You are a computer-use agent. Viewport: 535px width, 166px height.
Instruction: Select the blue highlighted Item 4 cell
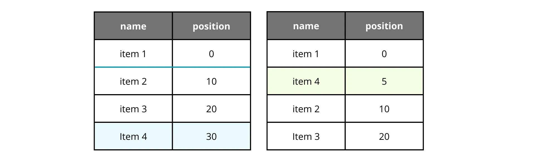pos(133,136)
